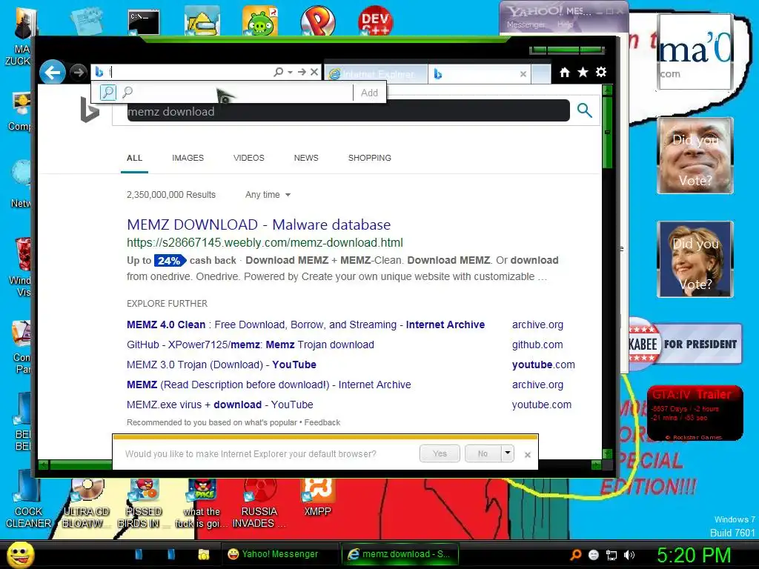
Task: Open the red P ball desktop icon
Action: click(317, 20)
